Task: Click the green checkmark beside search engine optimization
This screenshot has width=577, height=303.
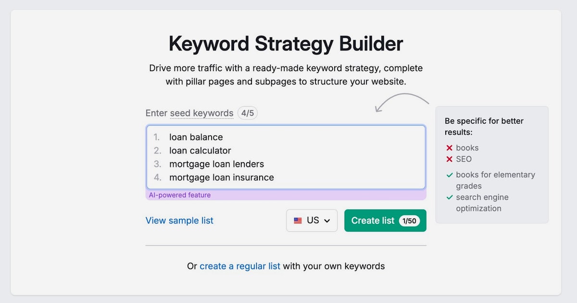Action: coord(450,197)
